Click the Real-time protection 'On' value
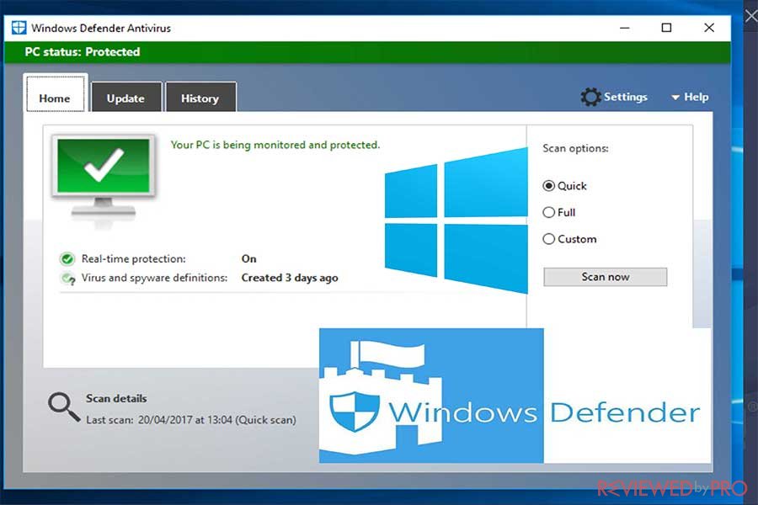Image resolution: width=758 pixels, height=505 pixels. point(249,258)
